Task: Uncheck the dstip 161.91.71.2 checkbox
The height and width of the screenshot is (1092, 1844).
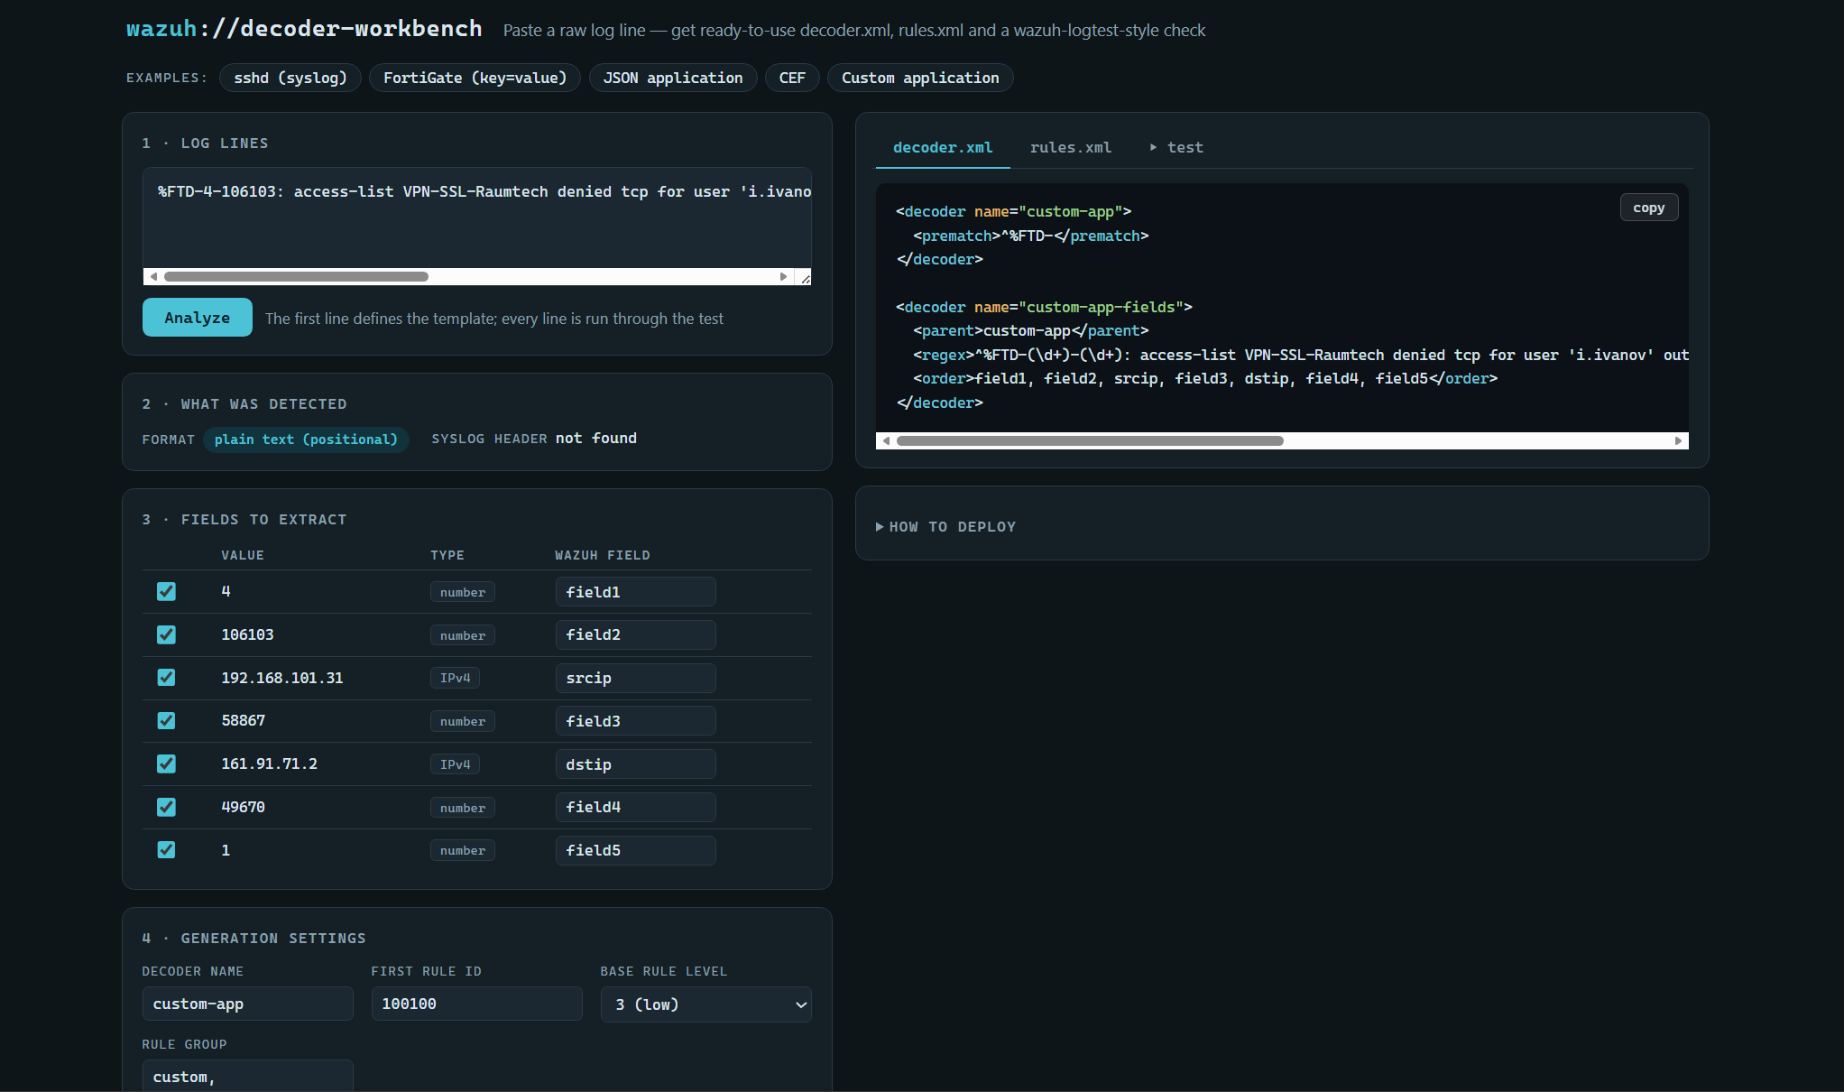Action: (166, 764)
